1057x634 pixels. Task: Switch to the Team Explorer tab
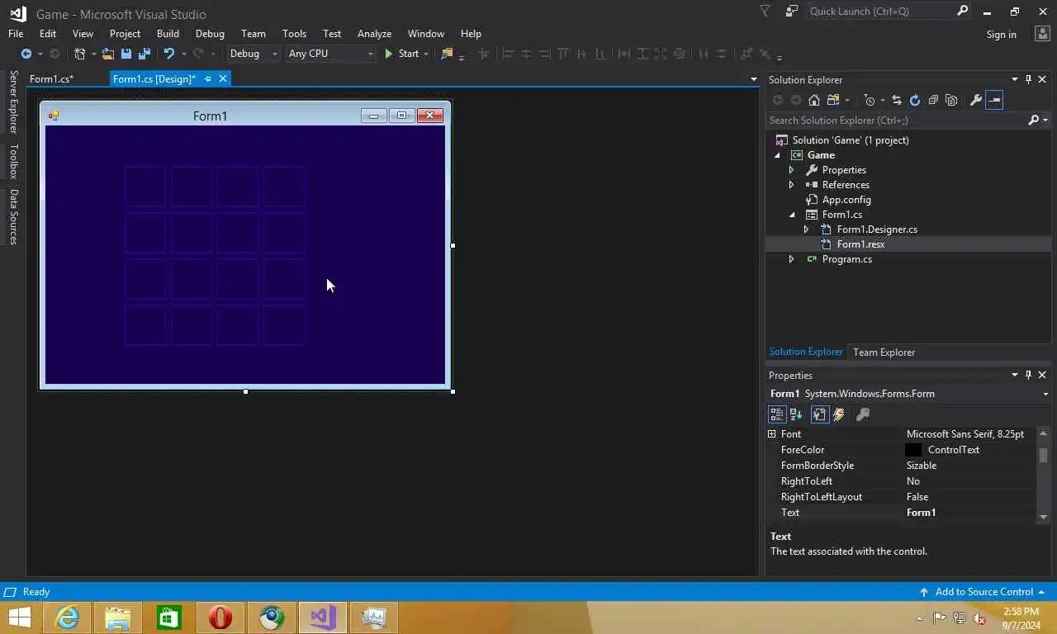click(x=884, y=352)
